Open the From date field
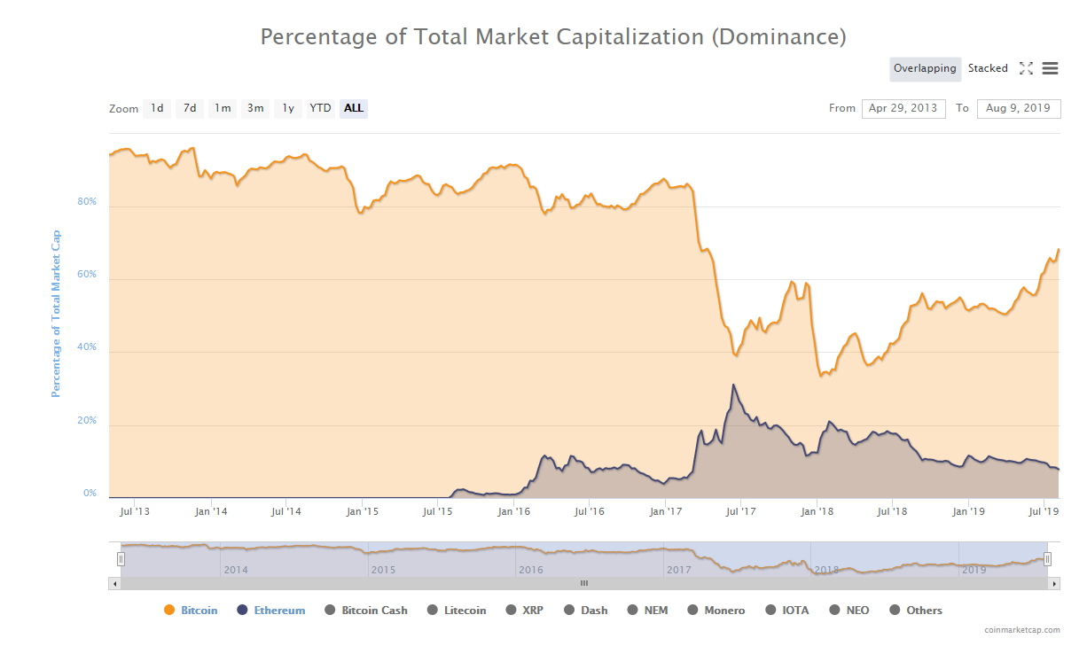Image resolution: width=1087 pixels, height=646 pixels. tap(903, 108)
